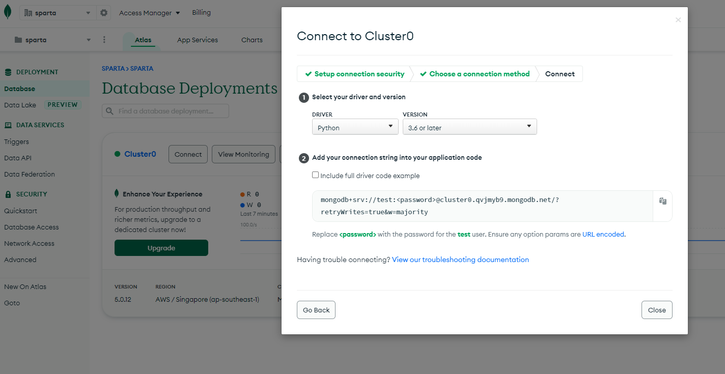Click the Connect button for Cluster0
Screen dimensions: 725x374
(188, 154)
